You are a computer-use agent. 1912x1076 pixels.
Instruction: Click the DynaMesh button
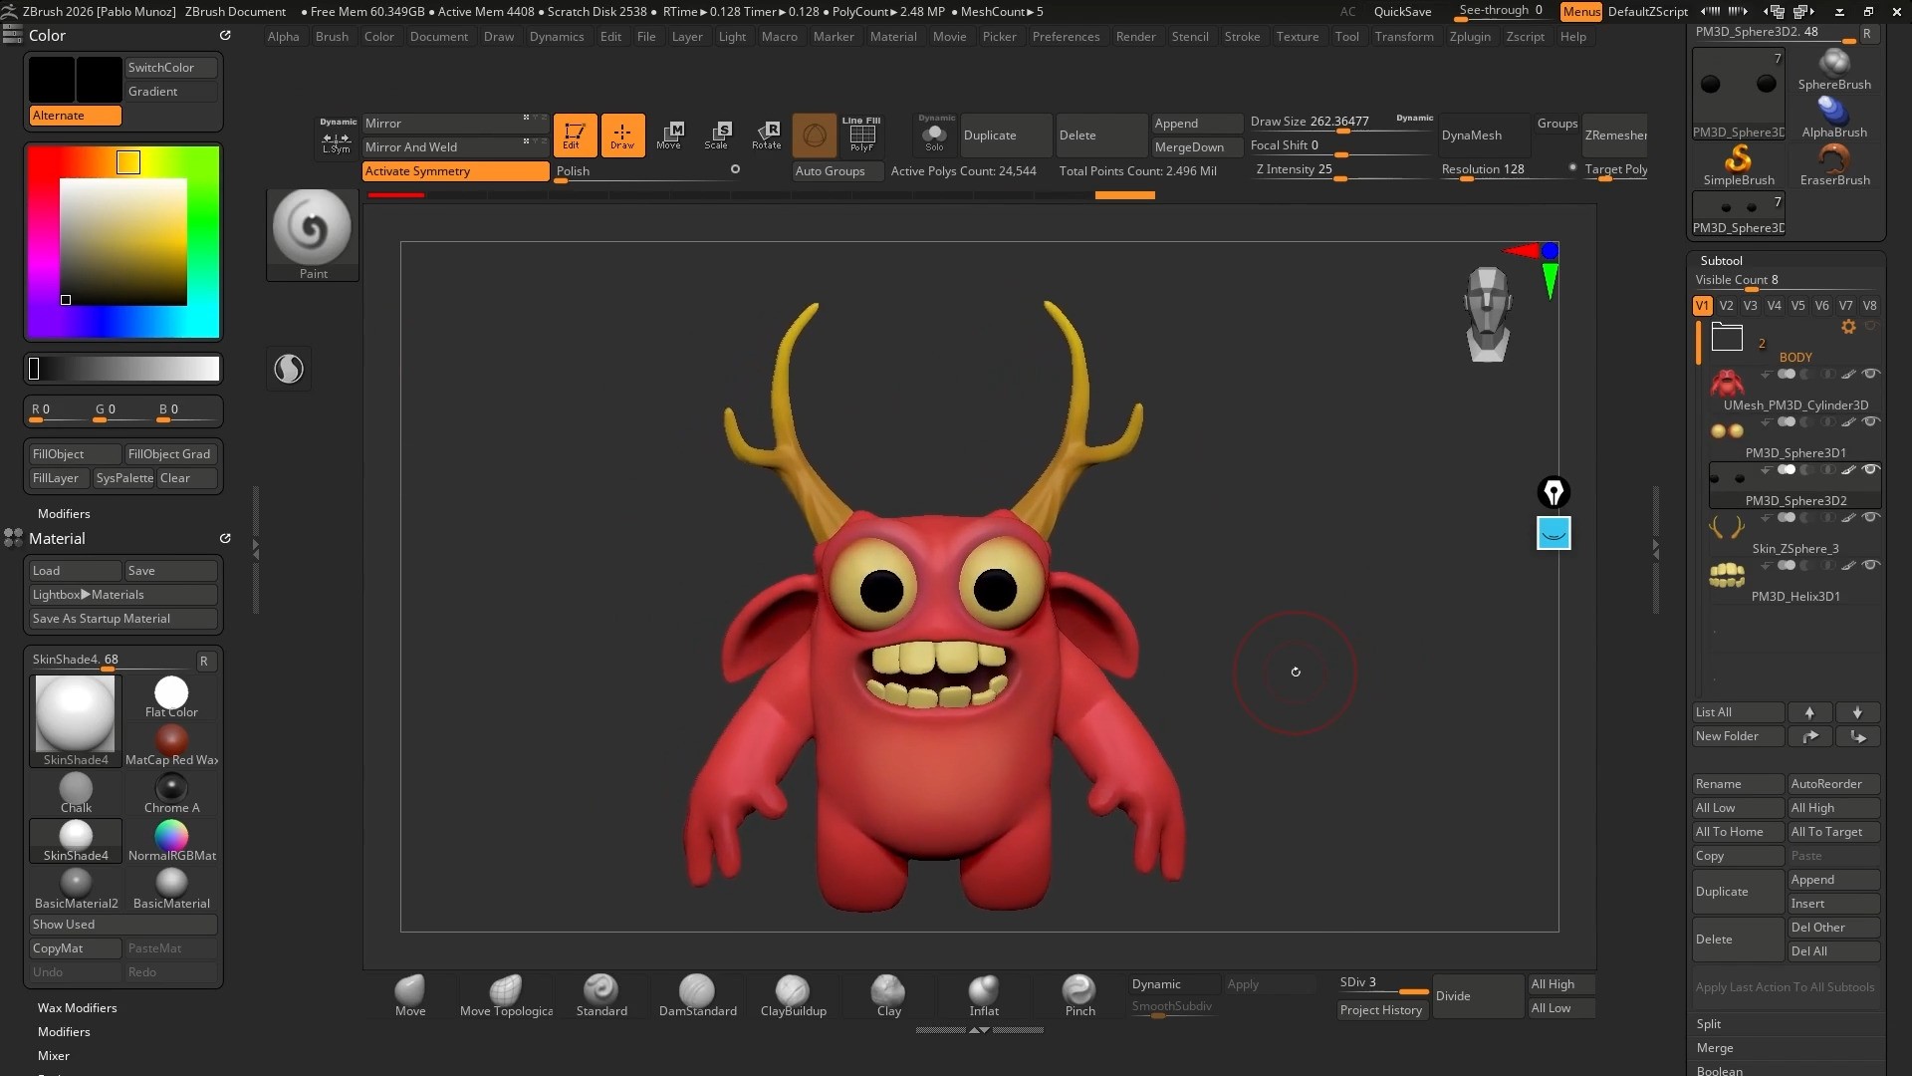(x=1471, y=134)
